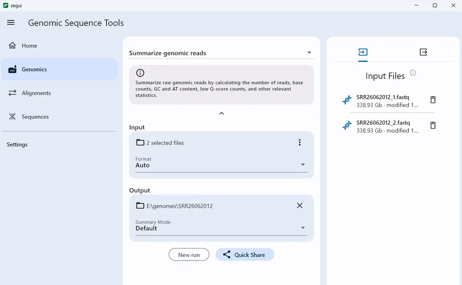Click the info icon next to Input Files
This screenshot has width=462, height=285.
(x=413, y=73)
